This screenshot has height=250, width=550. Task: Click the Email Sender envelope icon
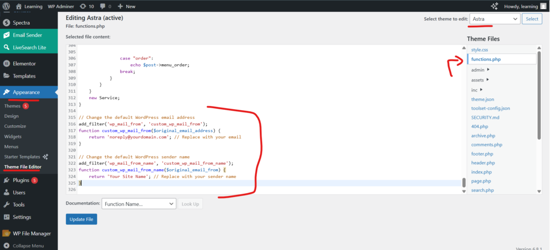[6, 35]
